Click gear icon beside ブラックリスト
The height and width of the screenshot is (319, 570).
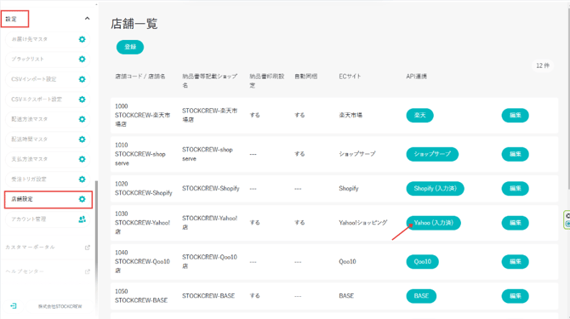point(83,60)
